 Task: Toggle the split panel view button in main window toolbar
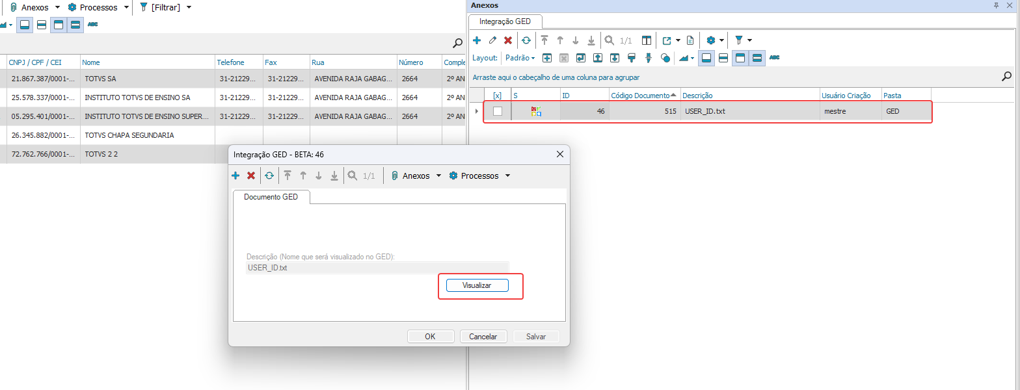pos(42,25)
